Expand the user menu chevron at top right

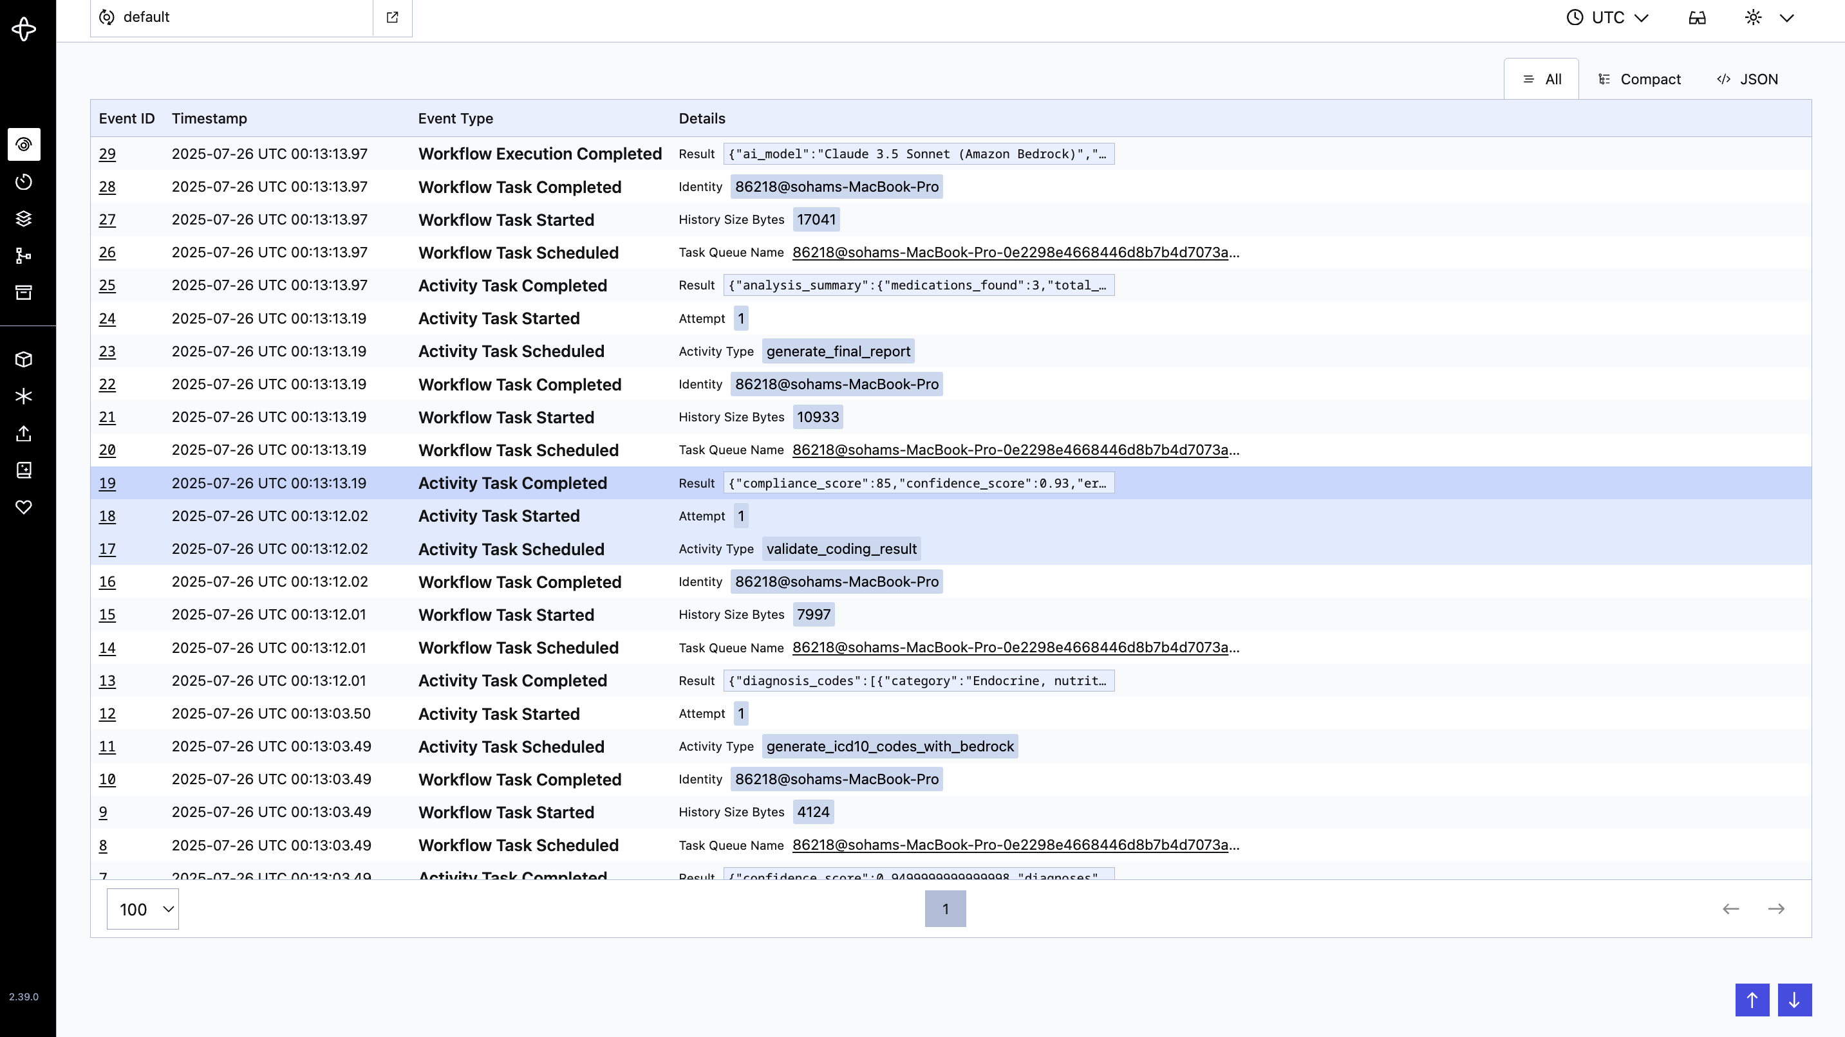tap(1787, 18)
